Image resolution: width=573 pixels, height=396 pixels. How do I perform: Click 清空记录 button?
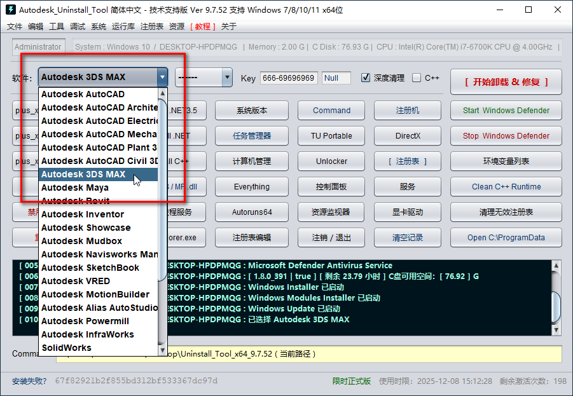click(408, 238)
